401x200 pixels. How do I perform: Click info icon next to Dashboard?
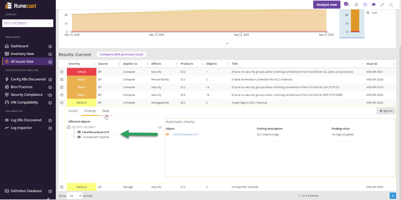tap(50, 46)
